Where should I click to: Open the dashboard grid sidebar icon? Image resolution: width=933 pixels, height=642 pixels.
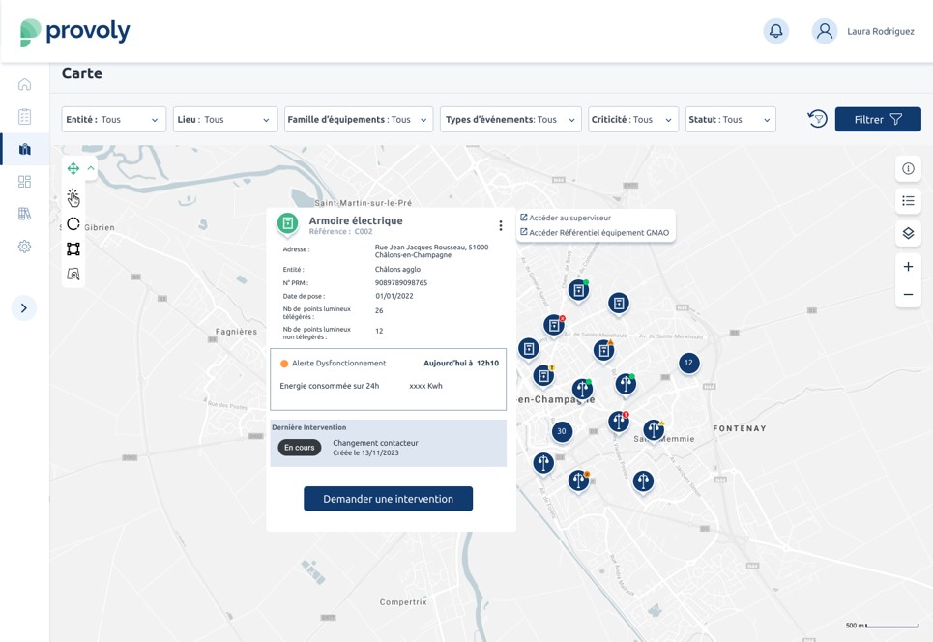tap(24, 182)
